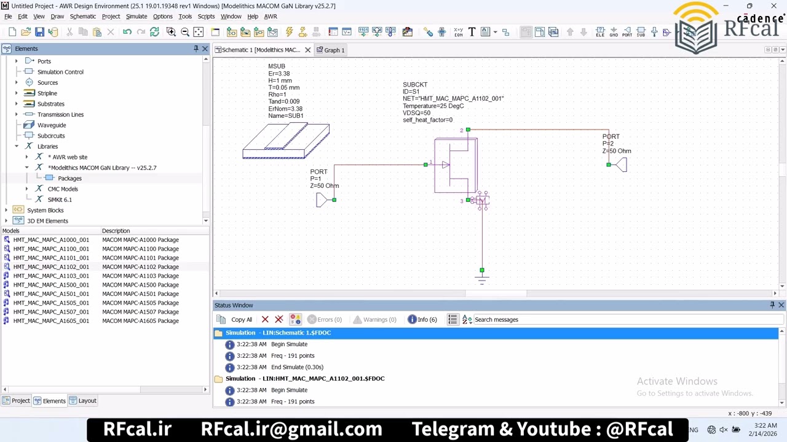Image resolution: width=787 pixels, height=442 pixels.
Task: Click the taskbar volume speaker icon
Action: coord(724,430)
